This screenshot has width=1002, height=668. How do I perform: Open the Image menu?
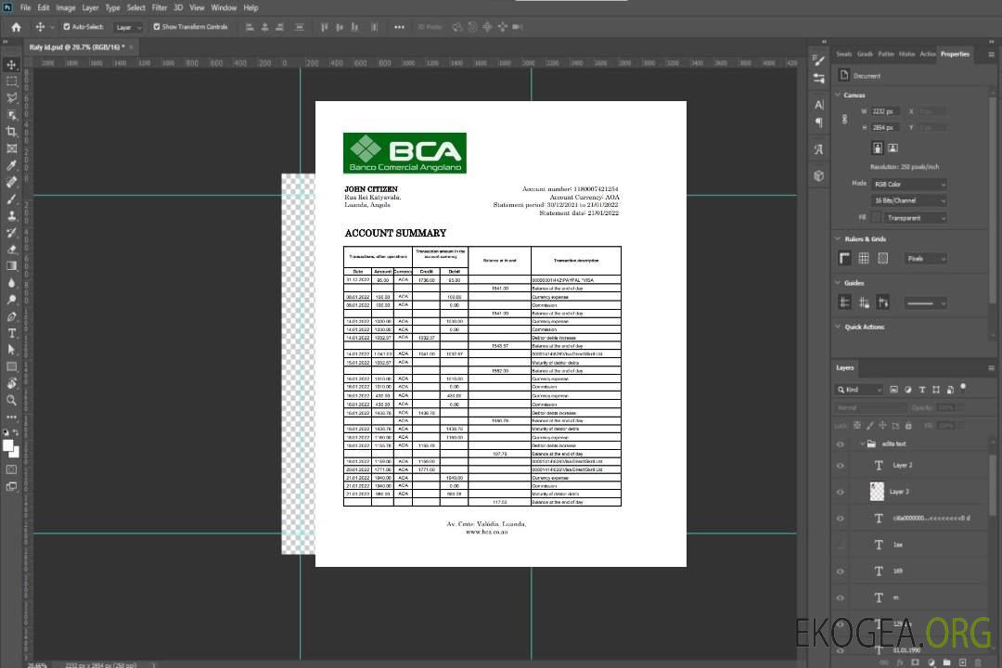[66, 7]
